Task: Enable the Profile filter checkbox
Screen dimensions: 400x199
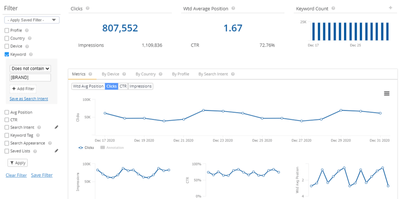Action: pyautogui.click(x=7, y=30)
